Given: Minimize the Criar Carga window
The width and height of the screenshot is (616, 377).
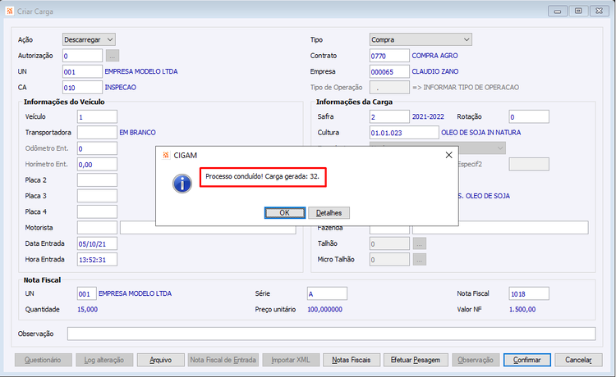Looking at the screenshot, I should pyautogui.click(x=558, y=11).
